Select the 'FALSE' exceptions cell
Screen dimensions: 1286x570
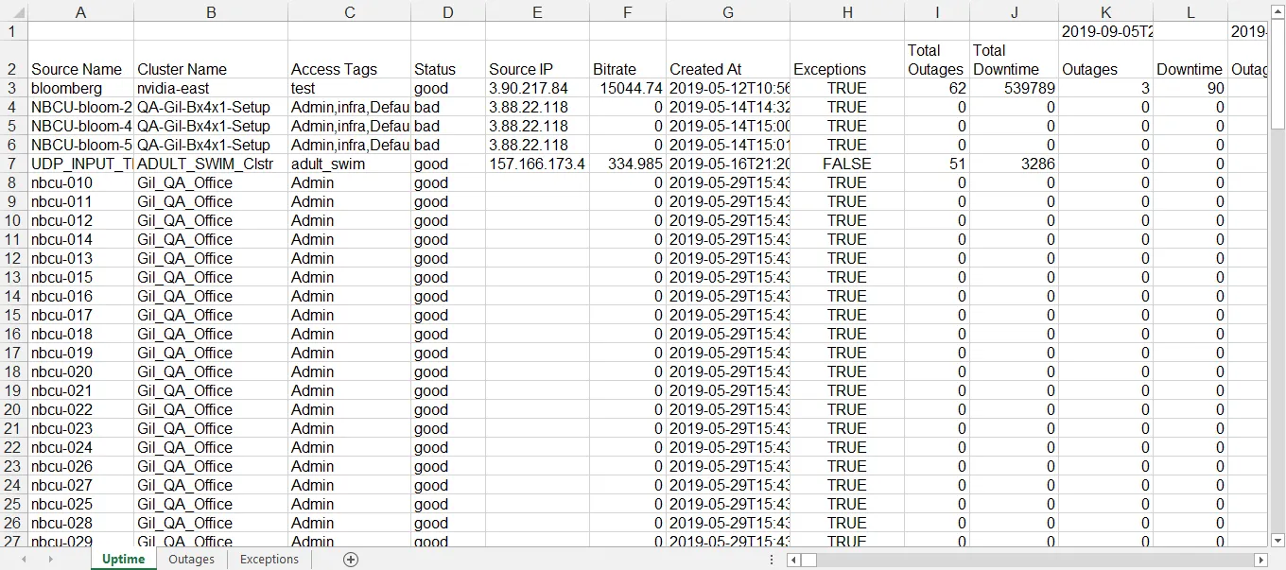click(847, 164)
